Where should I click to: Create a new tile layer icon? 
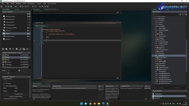[10, 49]
